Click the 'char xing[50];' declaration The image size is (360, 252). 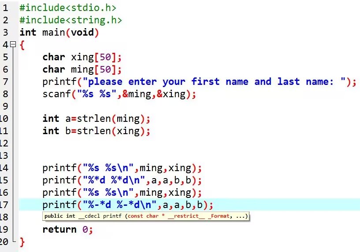tap(82, 57)
